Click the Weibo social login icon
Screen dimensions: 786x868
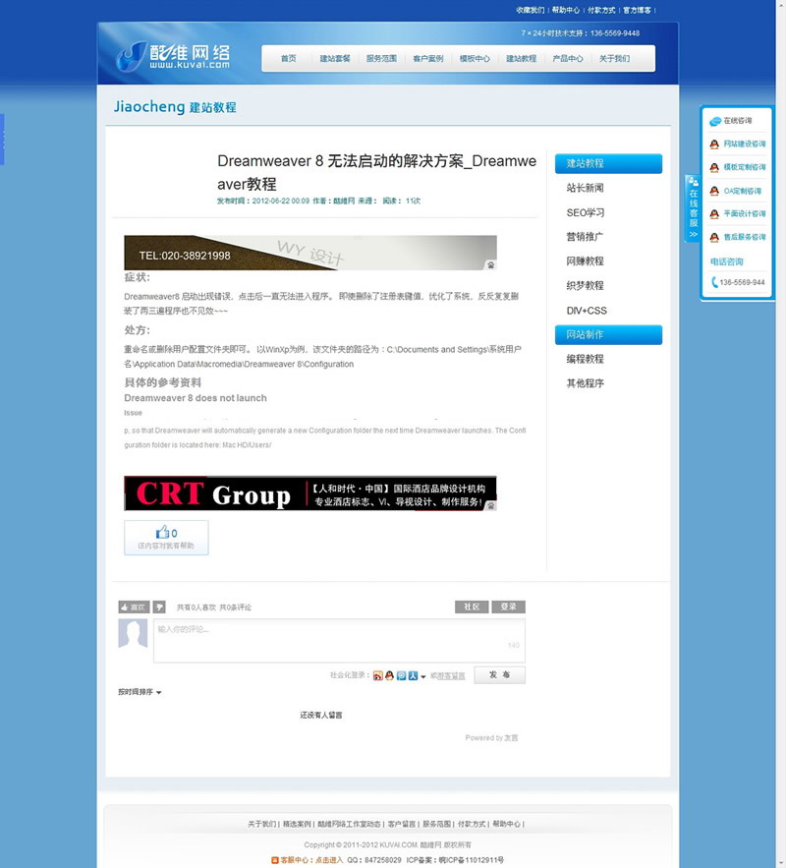tap(378, 675)
